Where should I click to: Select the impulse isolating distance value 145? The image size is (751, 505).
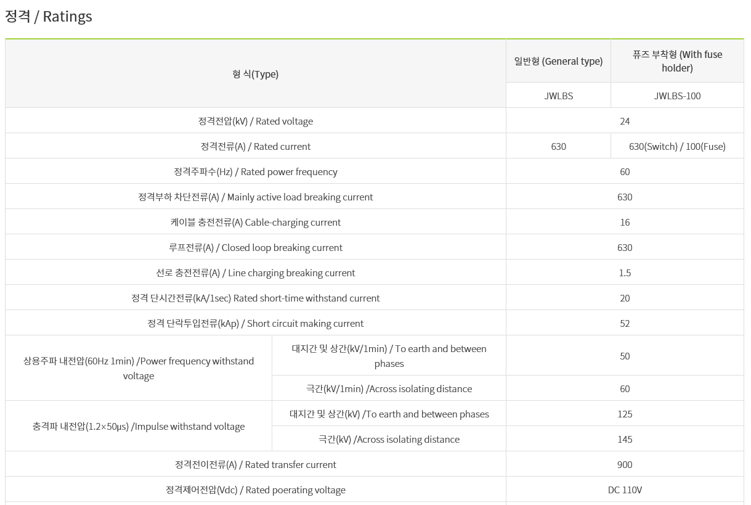[625, 439]
